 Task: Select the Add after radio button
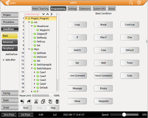pyautogui.click(x=3, y=60)
